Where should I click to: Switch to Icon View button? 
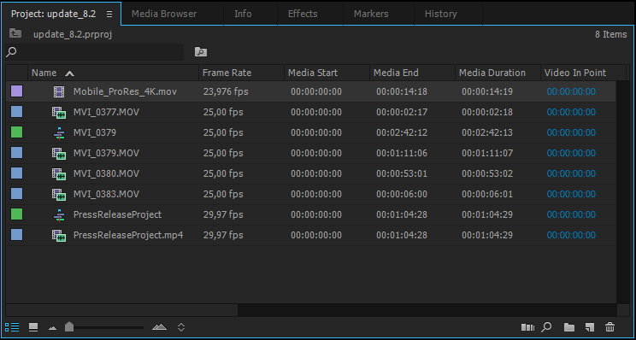[x=33, y=327]
